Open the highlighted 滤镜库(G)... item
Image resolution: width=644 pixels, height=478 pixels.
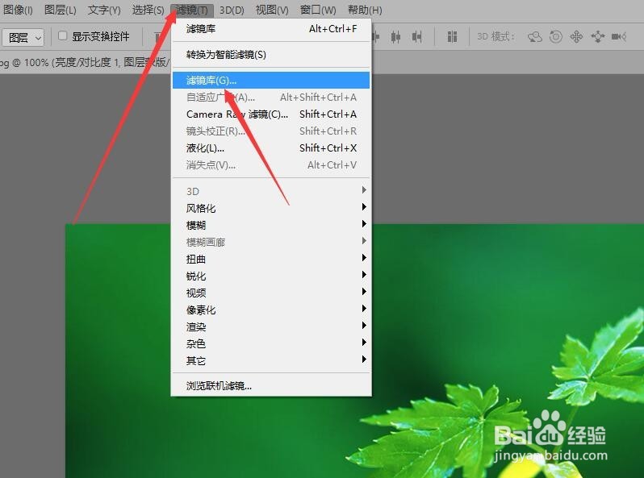pyautogui.click(x=271, y=80)
